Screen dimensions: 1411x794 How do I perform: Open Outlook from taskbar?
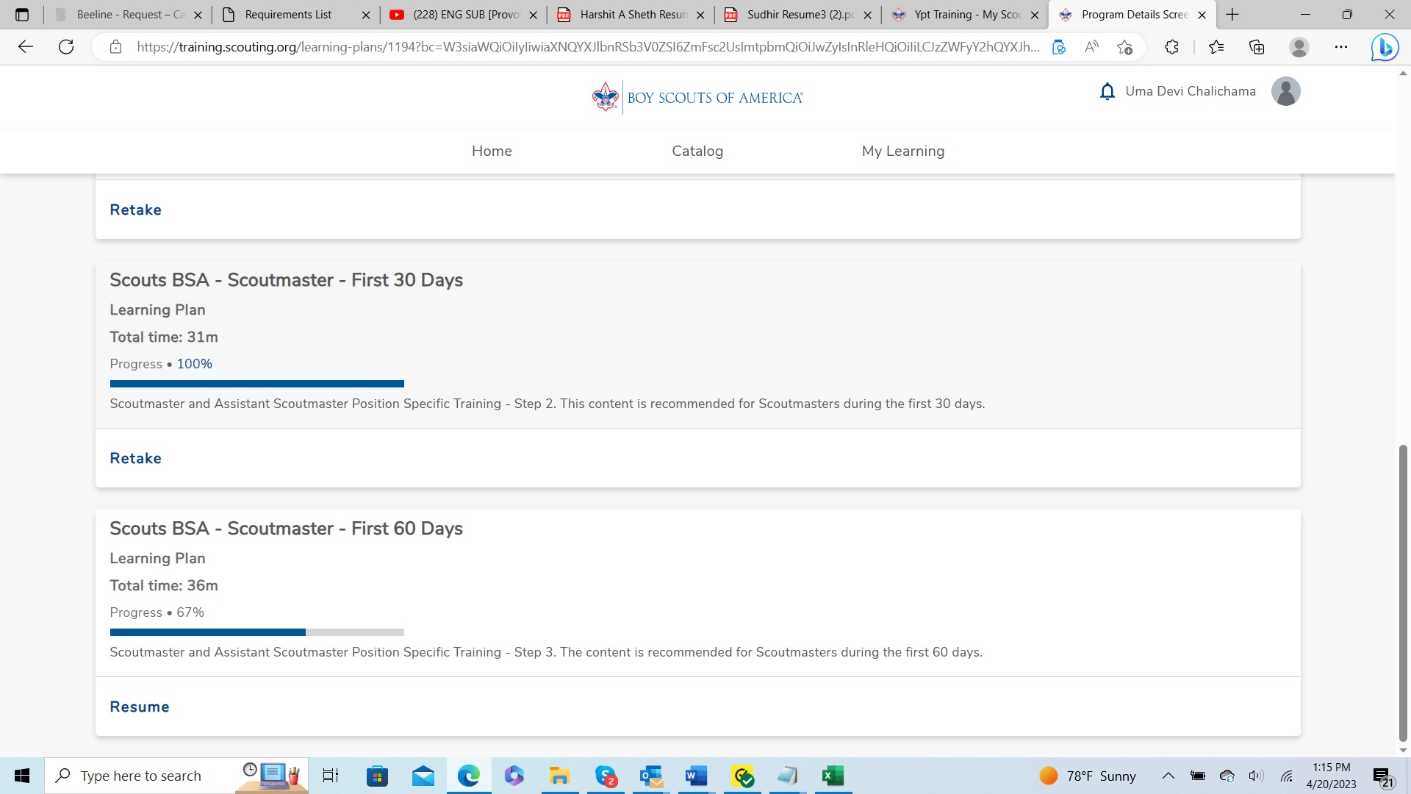coord(651,776)
